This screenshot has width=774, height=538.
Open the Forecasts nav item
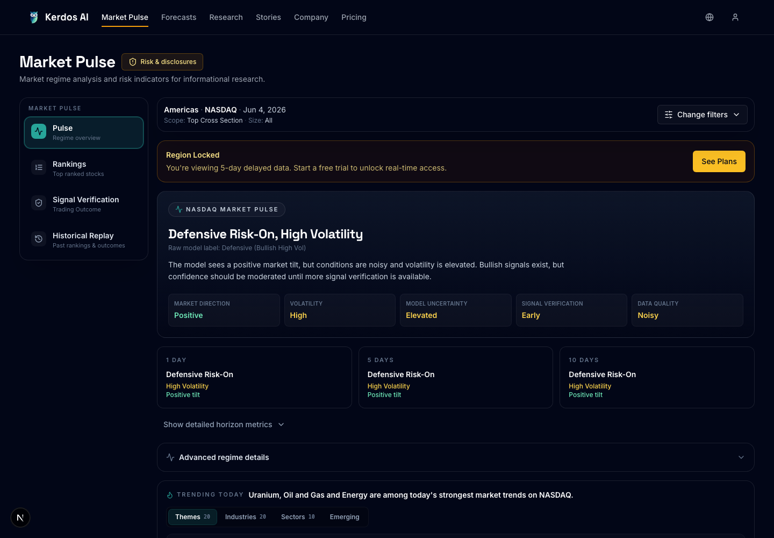pos(178,17)
